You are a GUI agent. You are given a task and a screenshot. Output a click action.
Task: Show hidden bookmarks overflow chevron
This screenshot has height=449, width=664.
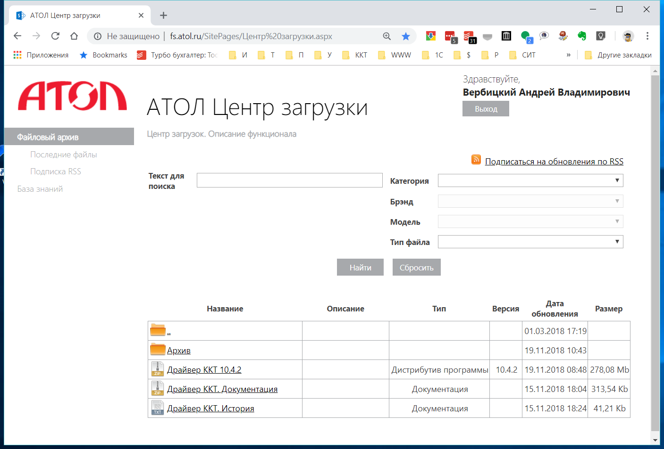569,55
